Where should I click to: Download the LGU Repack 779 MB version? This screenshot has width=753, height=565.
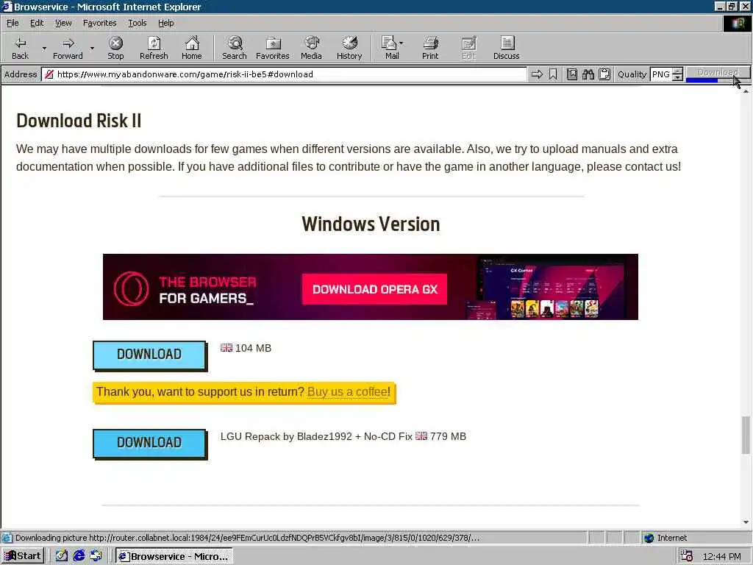(x=149, y=443)
